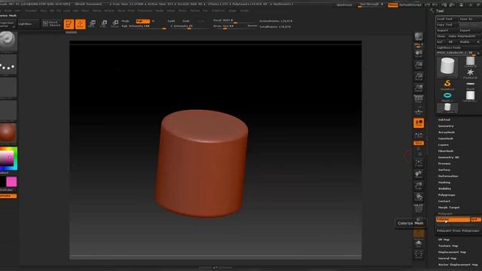Viewport: 482px width, 271px height.
Task: Open the Dots stroke type selector
Action: pyautogui.click(x=8, y=65)
